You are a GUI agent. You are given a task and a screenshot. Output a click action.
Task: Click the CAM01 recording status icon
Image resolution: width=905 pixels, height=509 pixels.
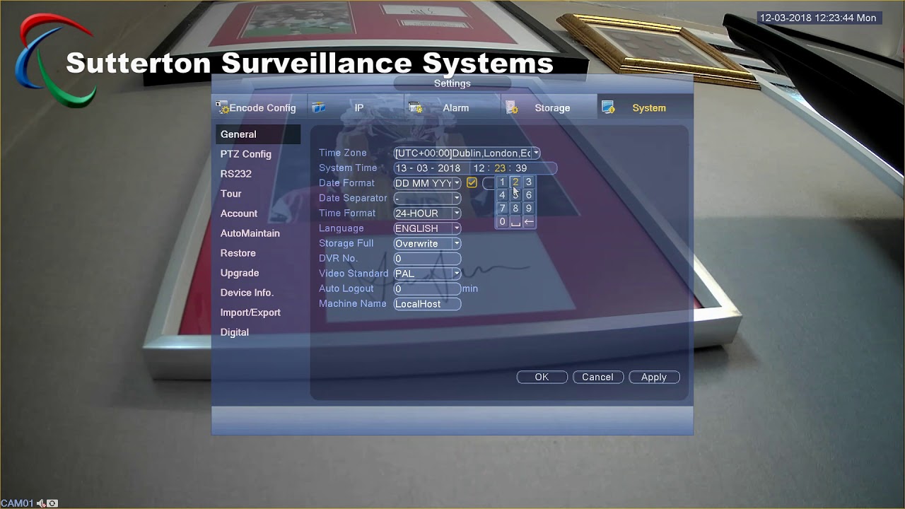coord(52,503)
